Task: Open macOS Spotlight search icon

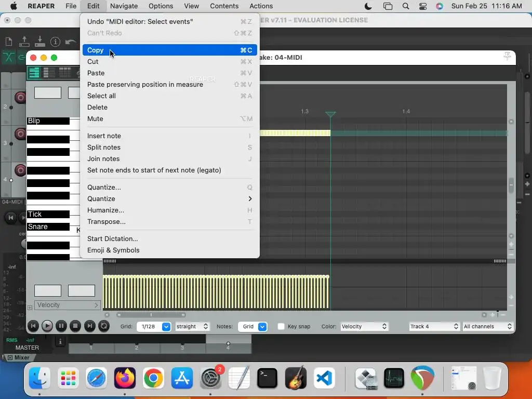Action: [405, 6]
